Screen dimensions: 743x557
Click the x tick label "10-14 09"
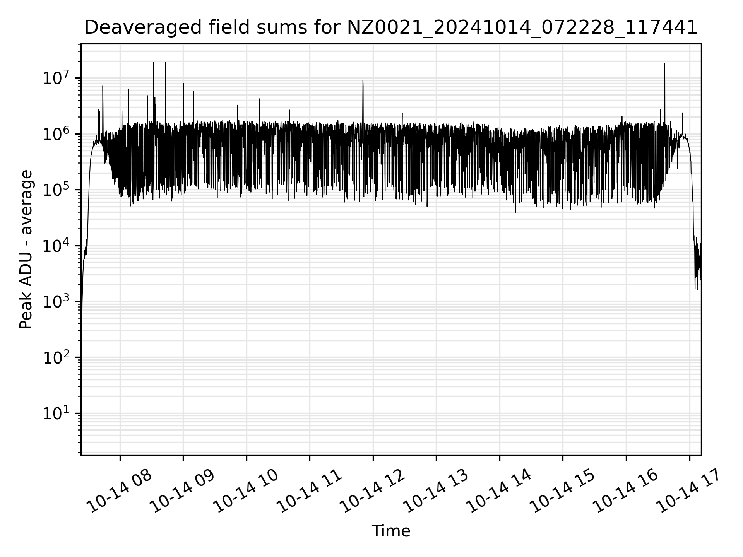182,490
